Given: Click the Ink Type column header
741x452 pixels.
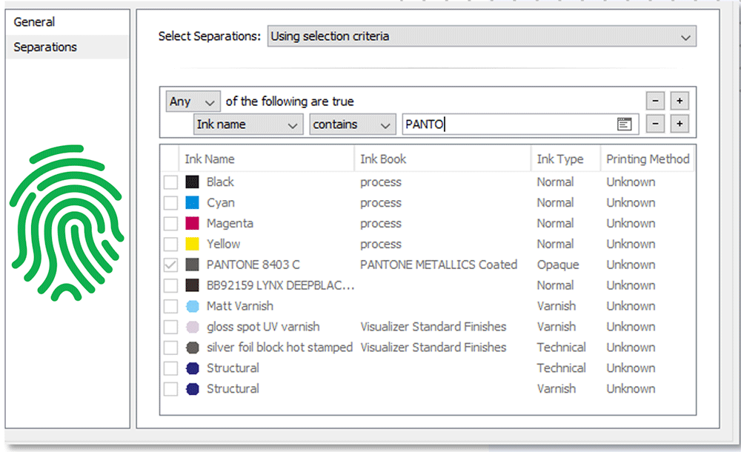Looking at the screenshot, I should (x=559, y=159).
